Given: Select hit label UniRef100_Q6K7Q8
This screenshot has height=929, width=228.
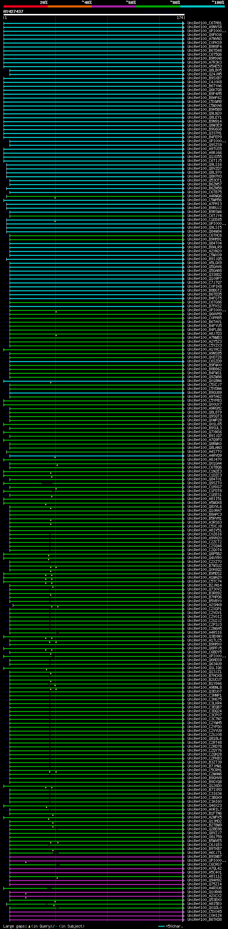Looking at the screenshot, I should 204,90.
